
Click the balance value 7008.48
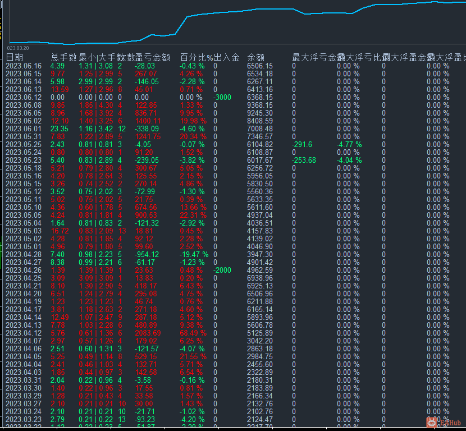pyautogui.click(x=260, y=129)
